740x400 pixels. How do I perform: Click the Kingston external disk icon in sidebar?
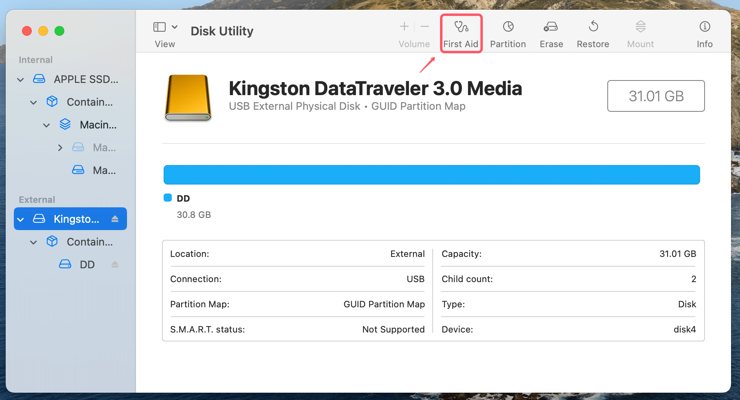tap(39, 219)
